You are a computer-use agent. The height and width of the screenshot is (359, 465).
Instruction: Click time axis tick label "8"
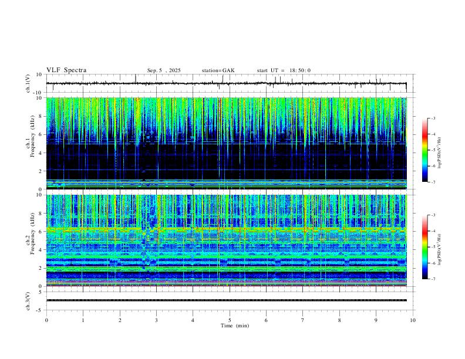(x=339, y=320)
